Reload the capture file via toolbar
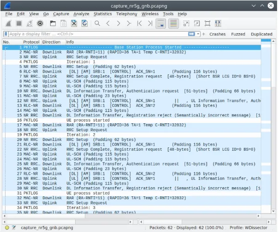 click(x=84, y=23)
